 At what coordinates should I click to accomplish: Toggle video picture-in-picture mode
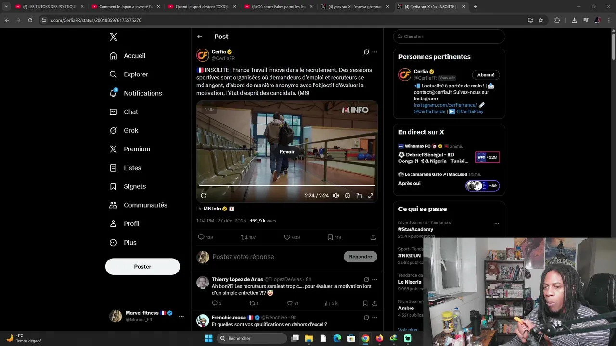coord(359,196)
